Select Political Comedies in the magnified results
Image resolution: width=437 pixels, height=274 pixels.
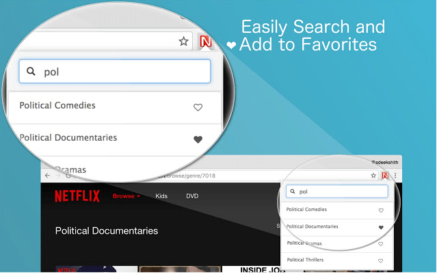pos(57,106)
